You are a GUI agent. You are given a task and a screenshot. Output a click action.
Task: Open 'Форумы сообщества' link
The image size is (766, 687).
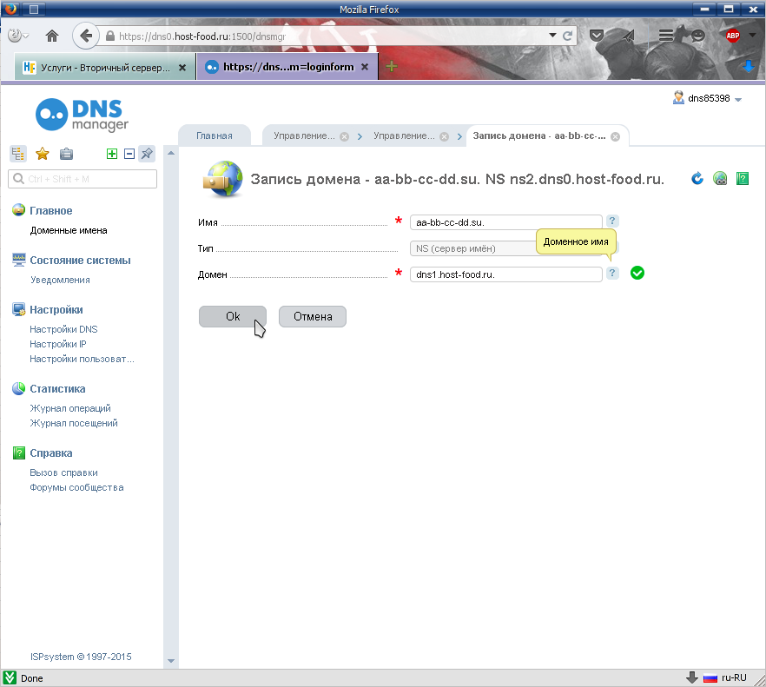(x=76, y=487)
